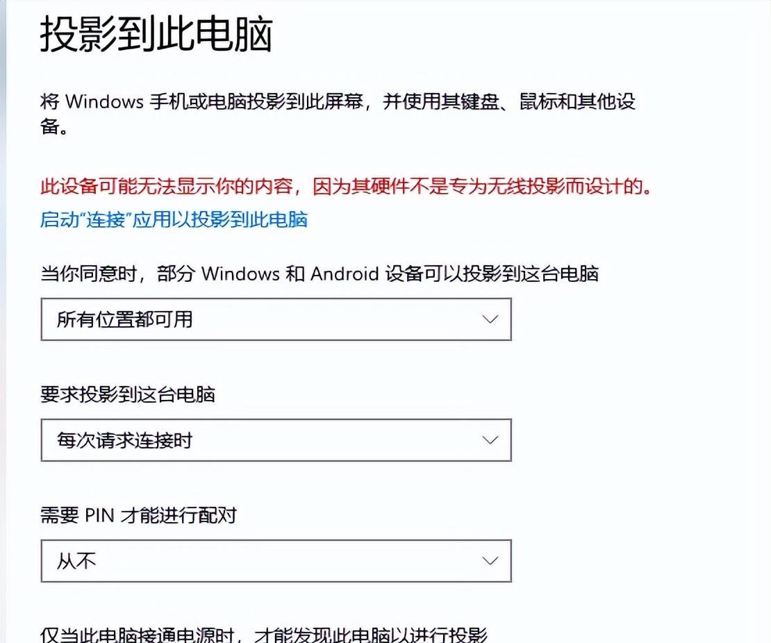Click the "当你同意时" setting label
Viewport: 771px width, 643px height.
pos(320,274)
